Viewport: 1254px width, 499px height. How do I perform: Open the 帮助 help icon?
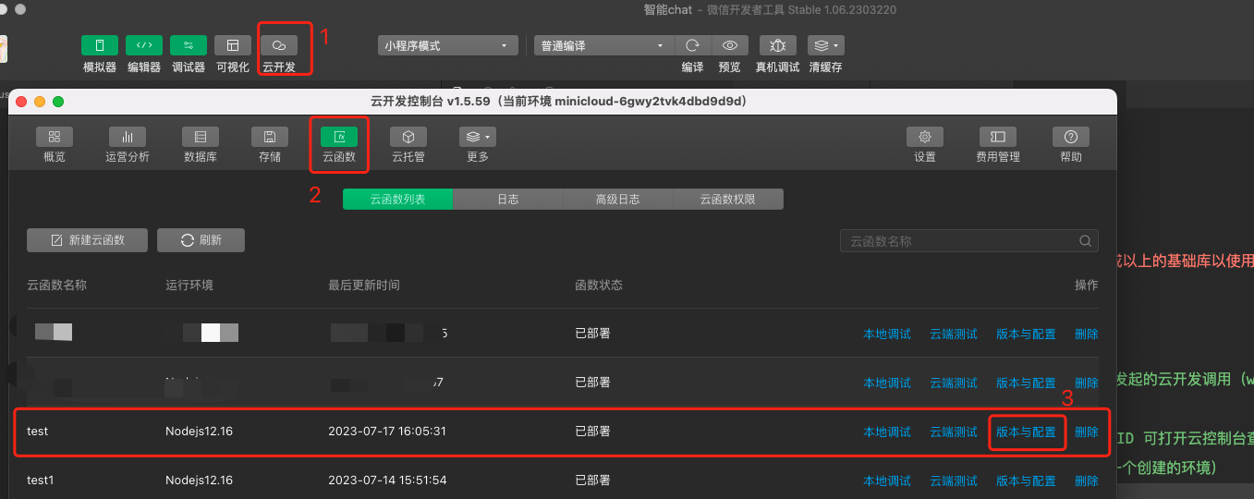tap(1071, 137)
